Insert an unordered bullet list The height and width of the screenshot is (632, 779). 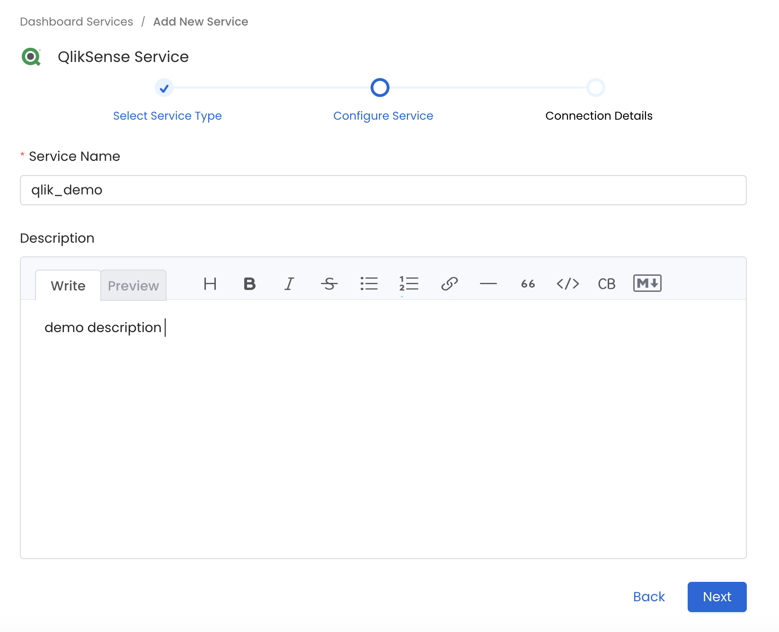click(369, 284)
